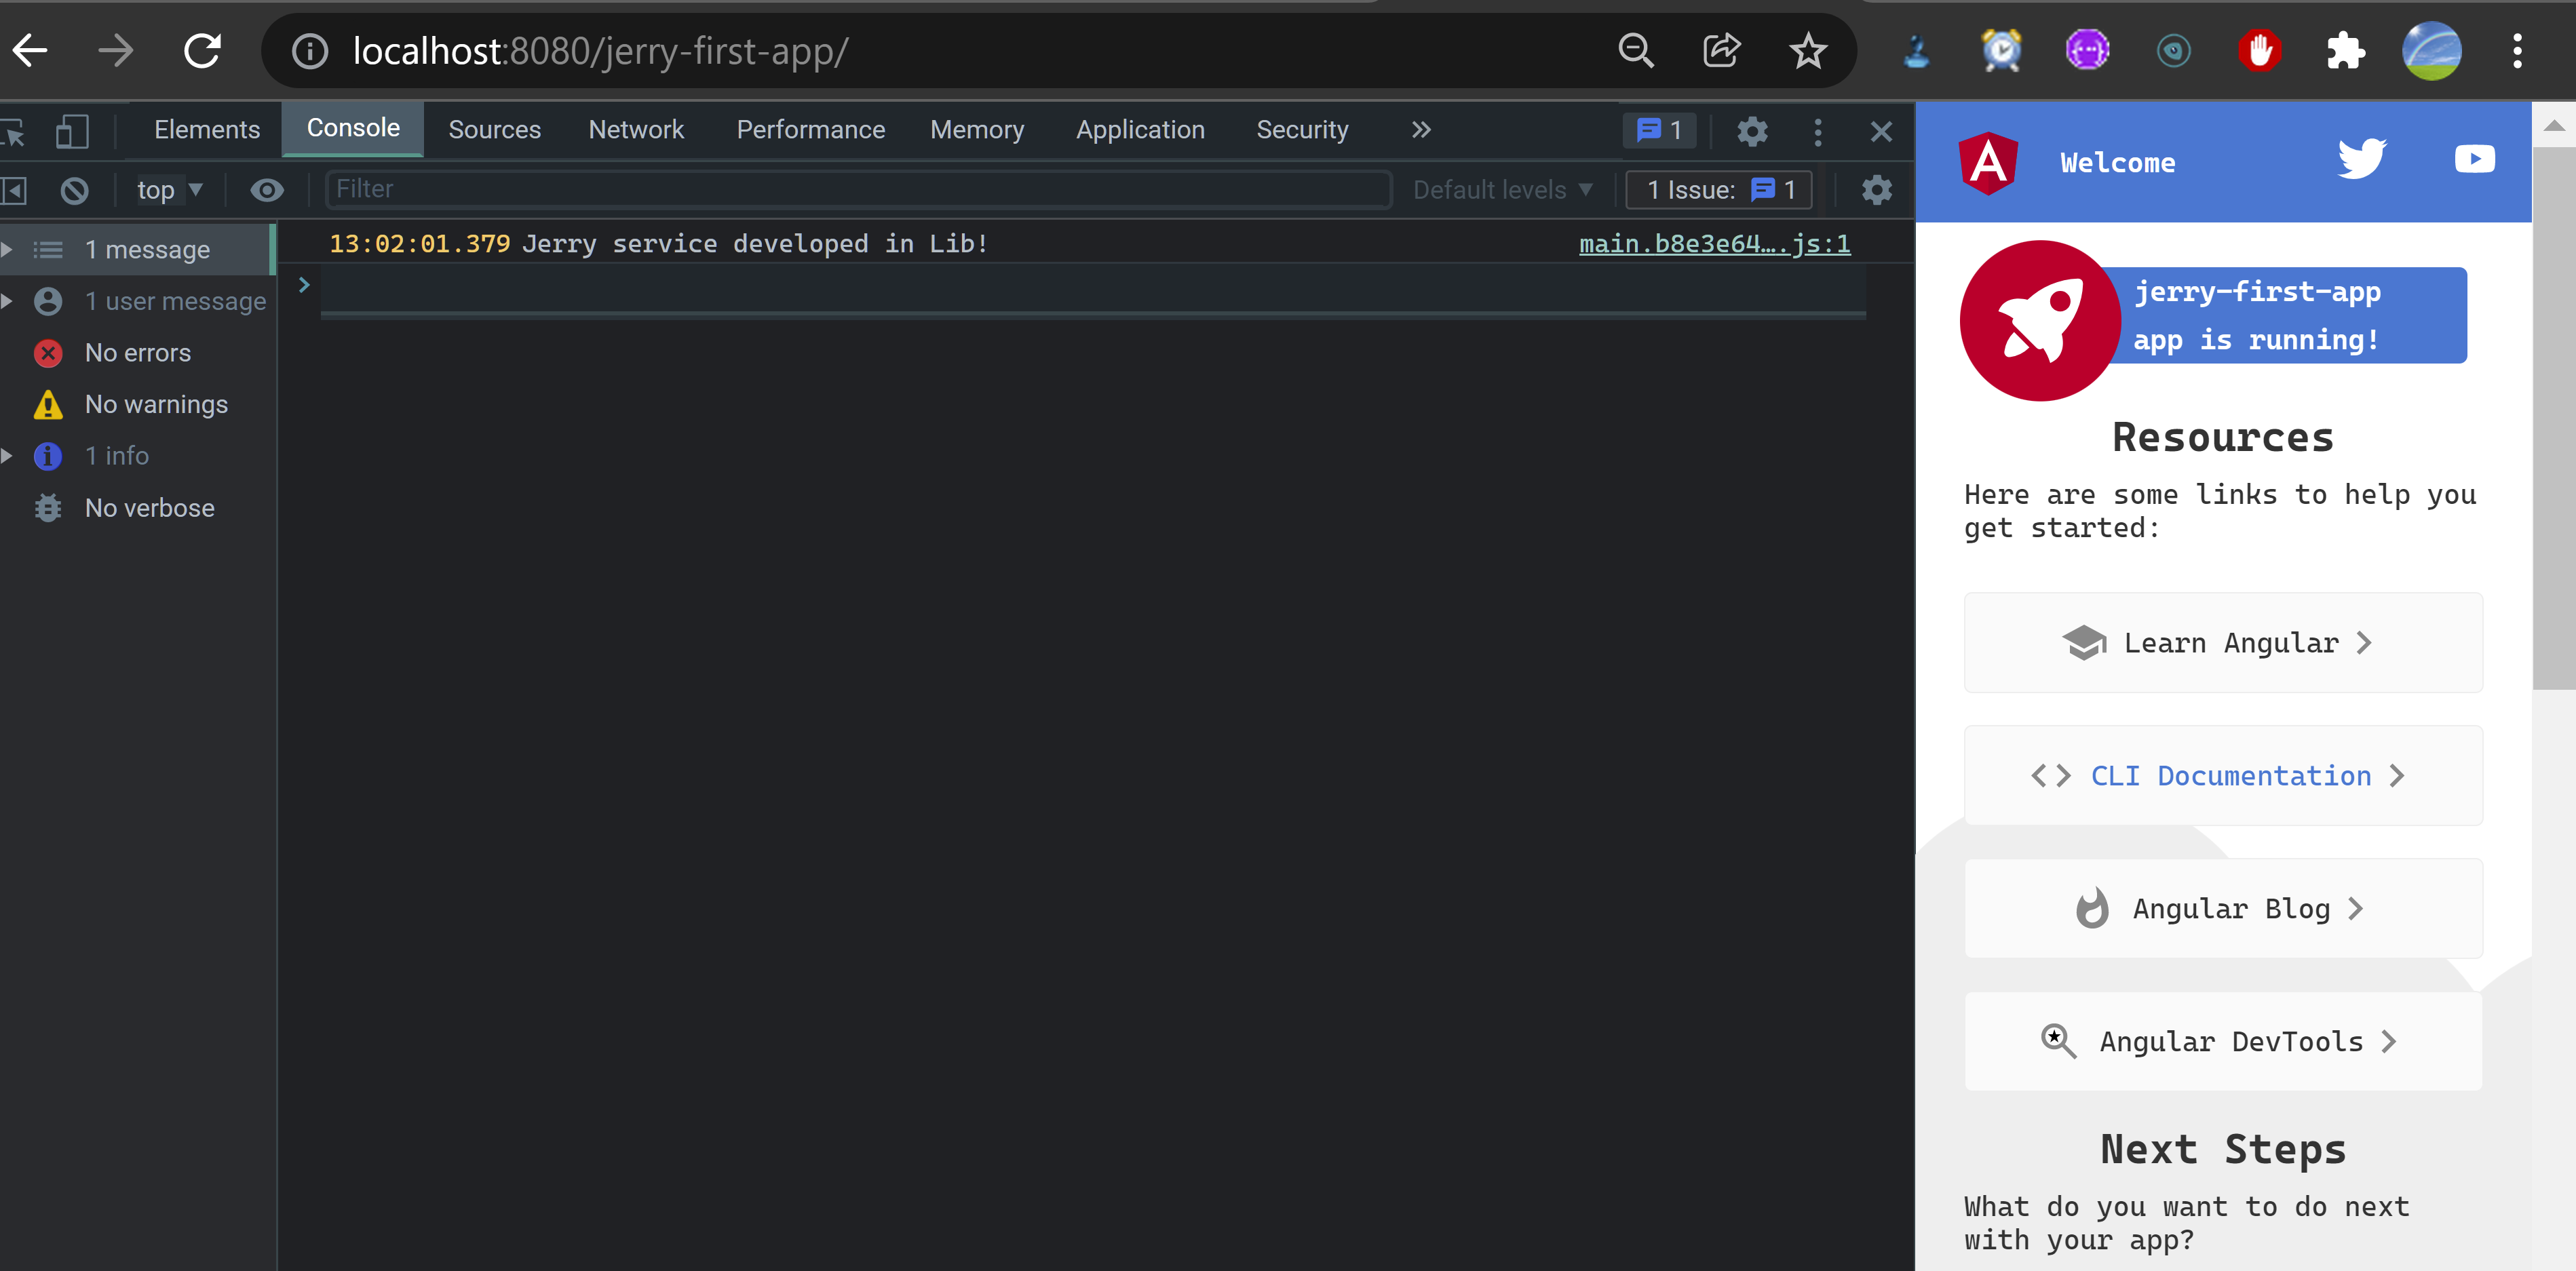
Task: Bookmark page with star icon
Action: point(1807,51)
